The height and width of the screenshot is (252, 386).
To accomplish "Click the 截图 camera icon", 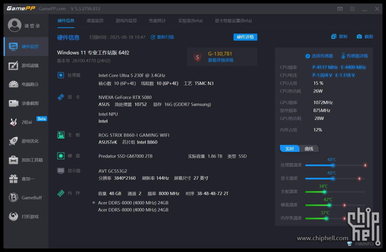I will (x=359, y=37).
